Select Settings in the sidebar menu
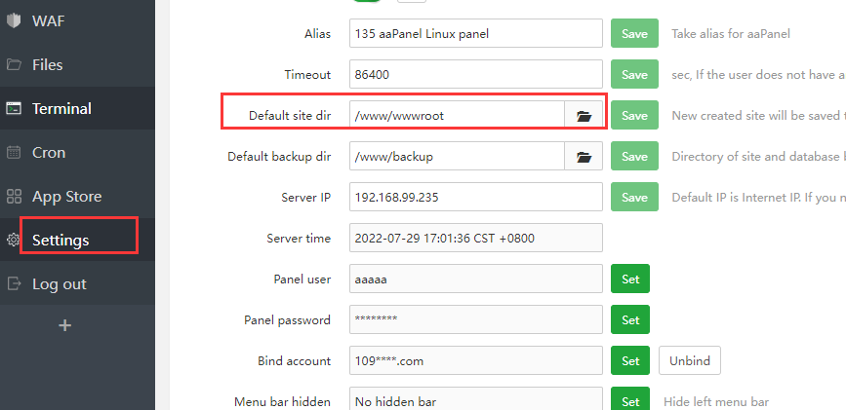 point(60,240)
